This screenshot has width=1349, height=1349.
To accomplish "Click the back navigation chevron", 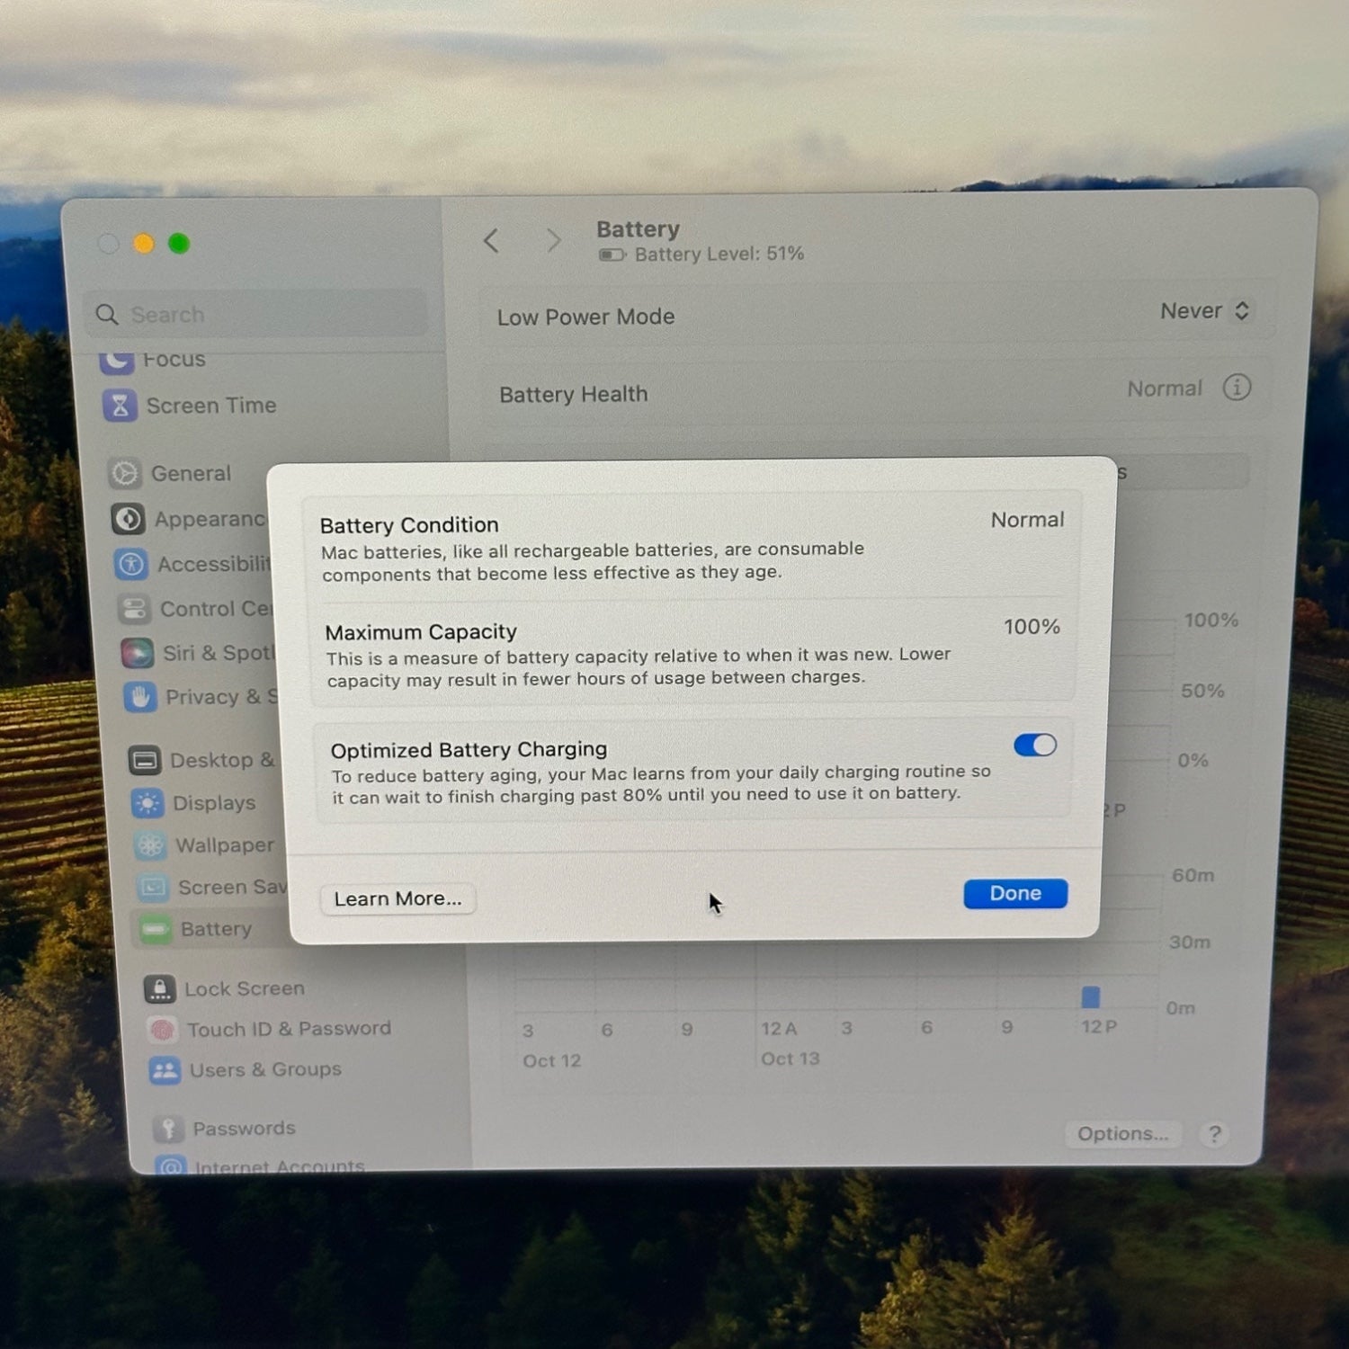I will tap(491, 241).
